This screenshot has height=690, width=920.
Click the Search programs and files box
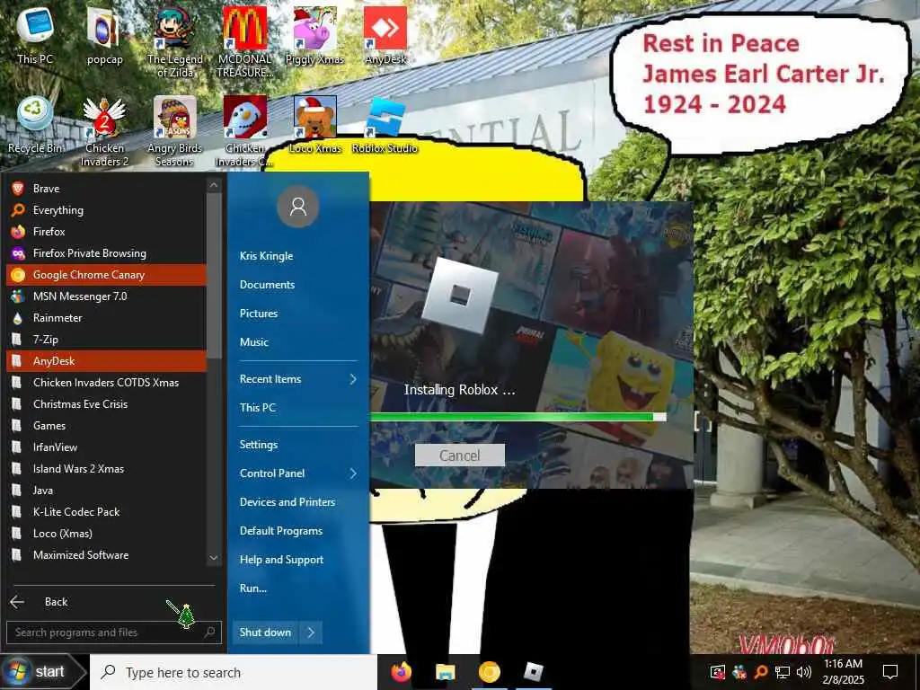coord(114,632)
